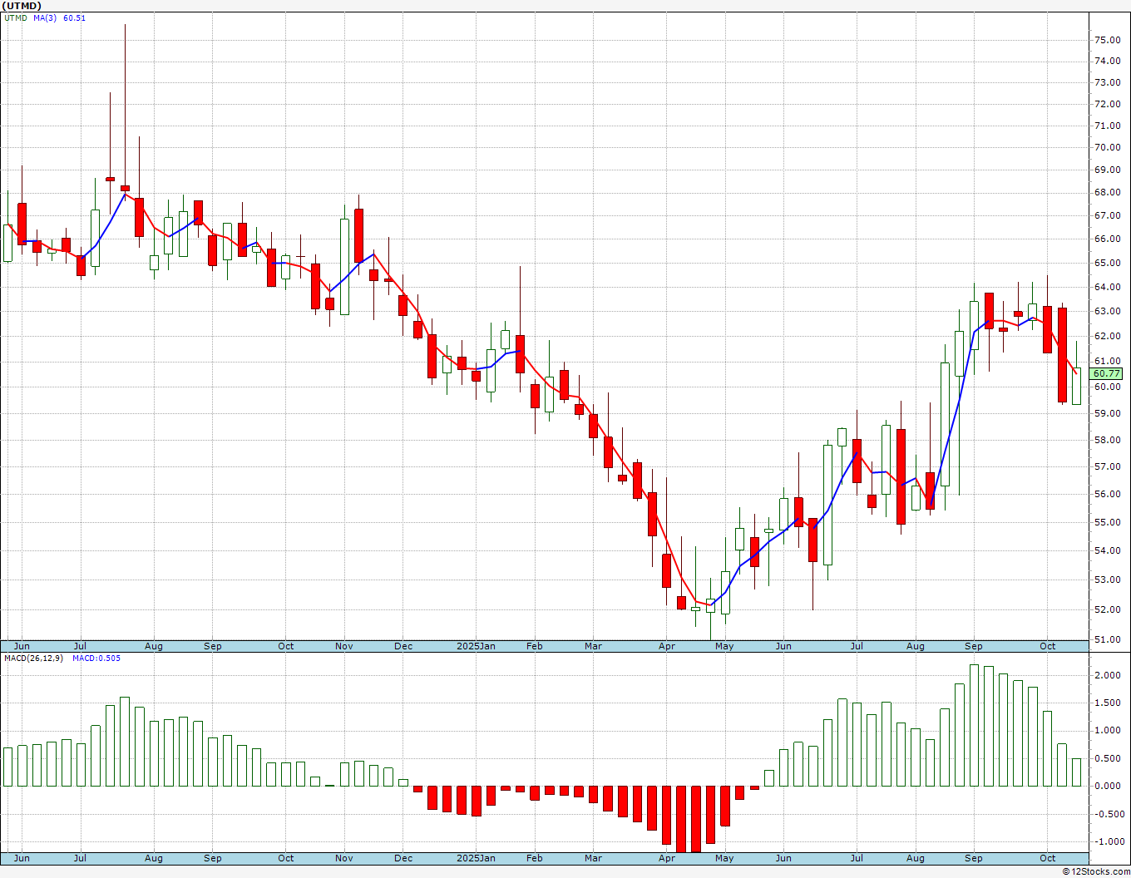
Task: Click the 56.00 price axis label
Action: pyautogui.click(x=1107, y=495)
